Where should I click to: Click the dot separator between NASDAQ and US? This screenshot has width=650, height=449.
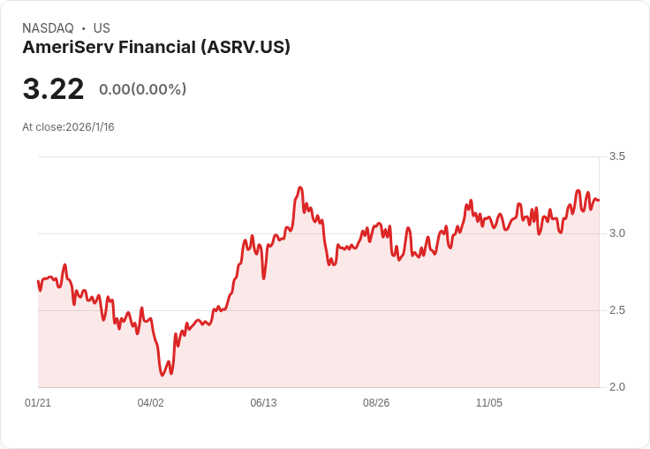pos(83,28)
